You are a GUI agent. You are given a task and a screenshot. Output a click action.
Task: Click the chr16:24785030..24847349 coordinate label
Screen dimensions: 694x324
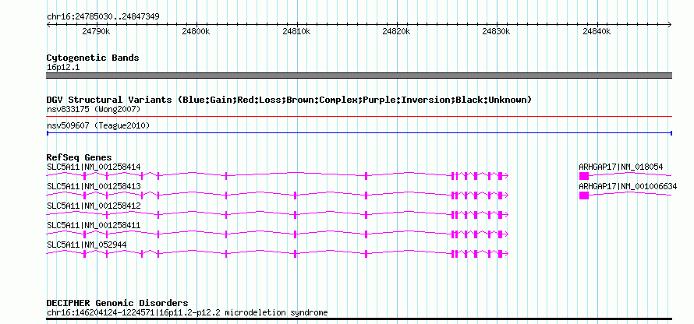(103, 17)
